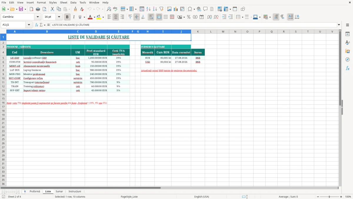Open the Data menu
This screenshot has height=199, width=353.
[73, 2]
